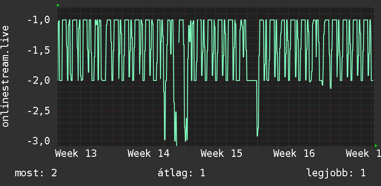The height and width of the screenshot is (186, 381).
Task: Select the partially visible last Week label
Action: [363, 154]
